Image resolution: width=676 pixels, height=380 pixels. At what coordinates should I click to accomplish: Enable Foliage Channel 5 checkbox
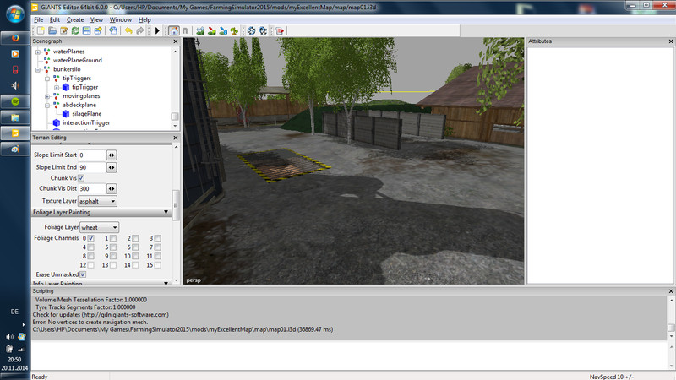pyautogui.click(x=113, y=247)
